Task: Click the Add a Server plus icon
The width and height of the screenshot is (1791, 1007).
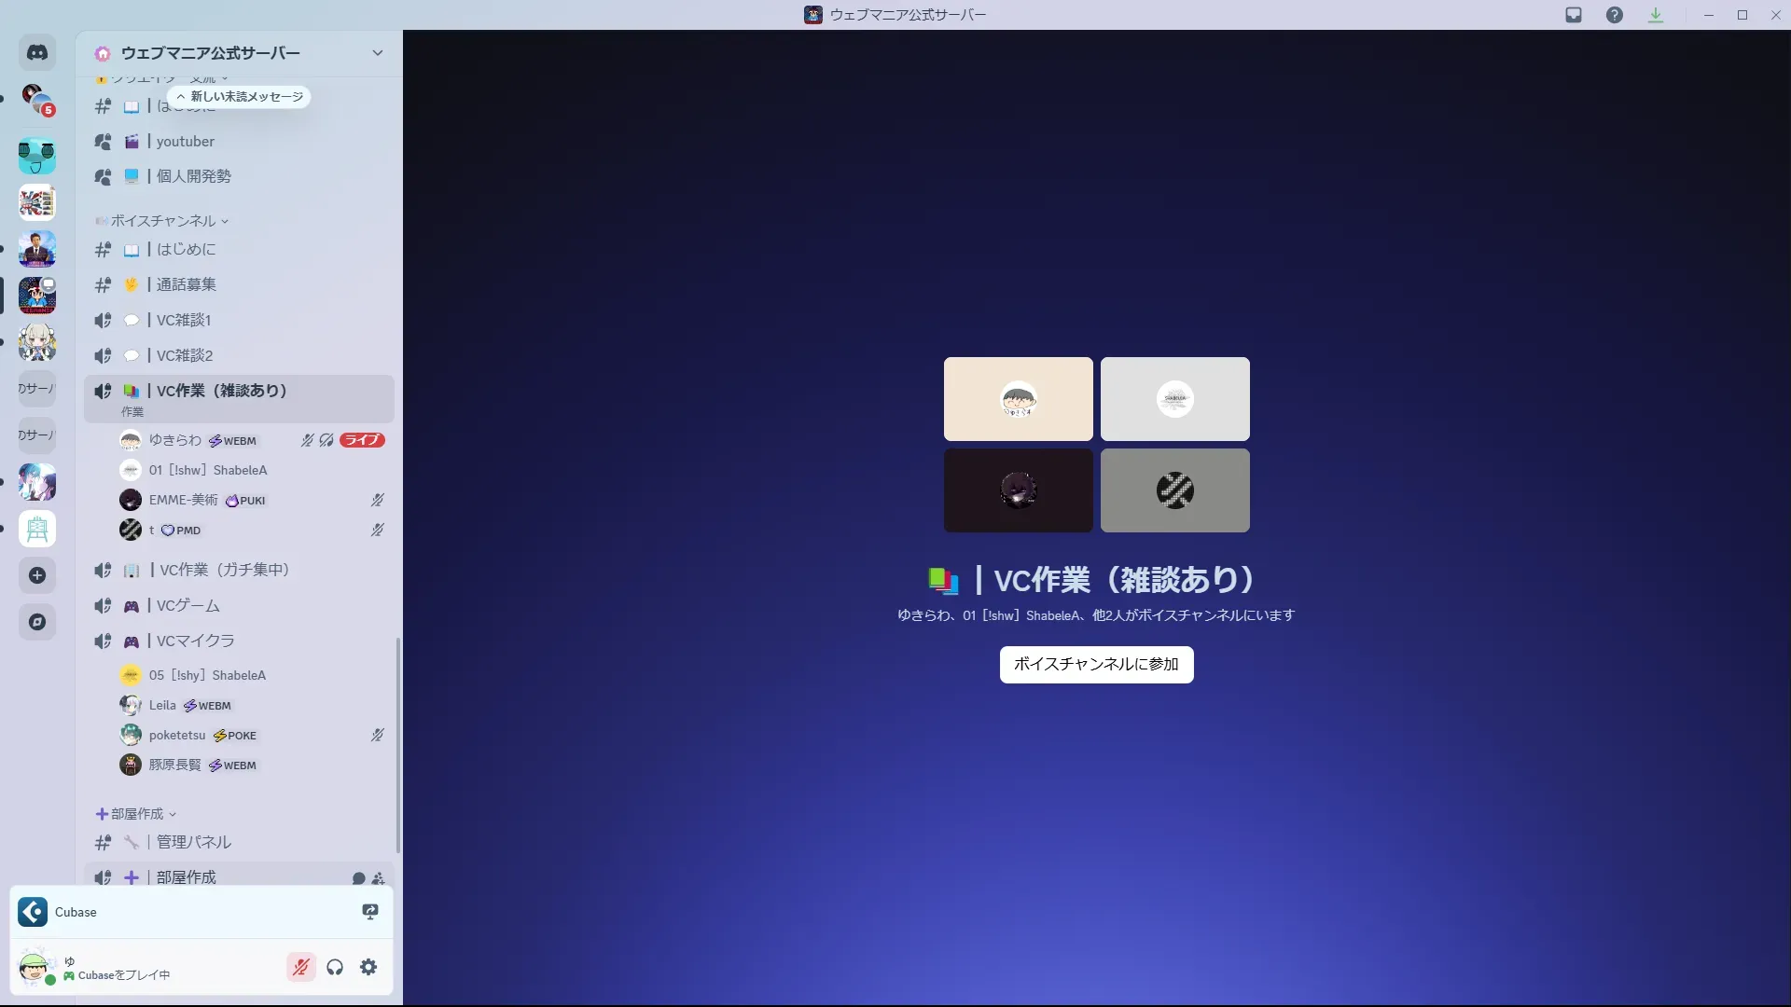Action: pyautogui.click(x=37, y=575)
